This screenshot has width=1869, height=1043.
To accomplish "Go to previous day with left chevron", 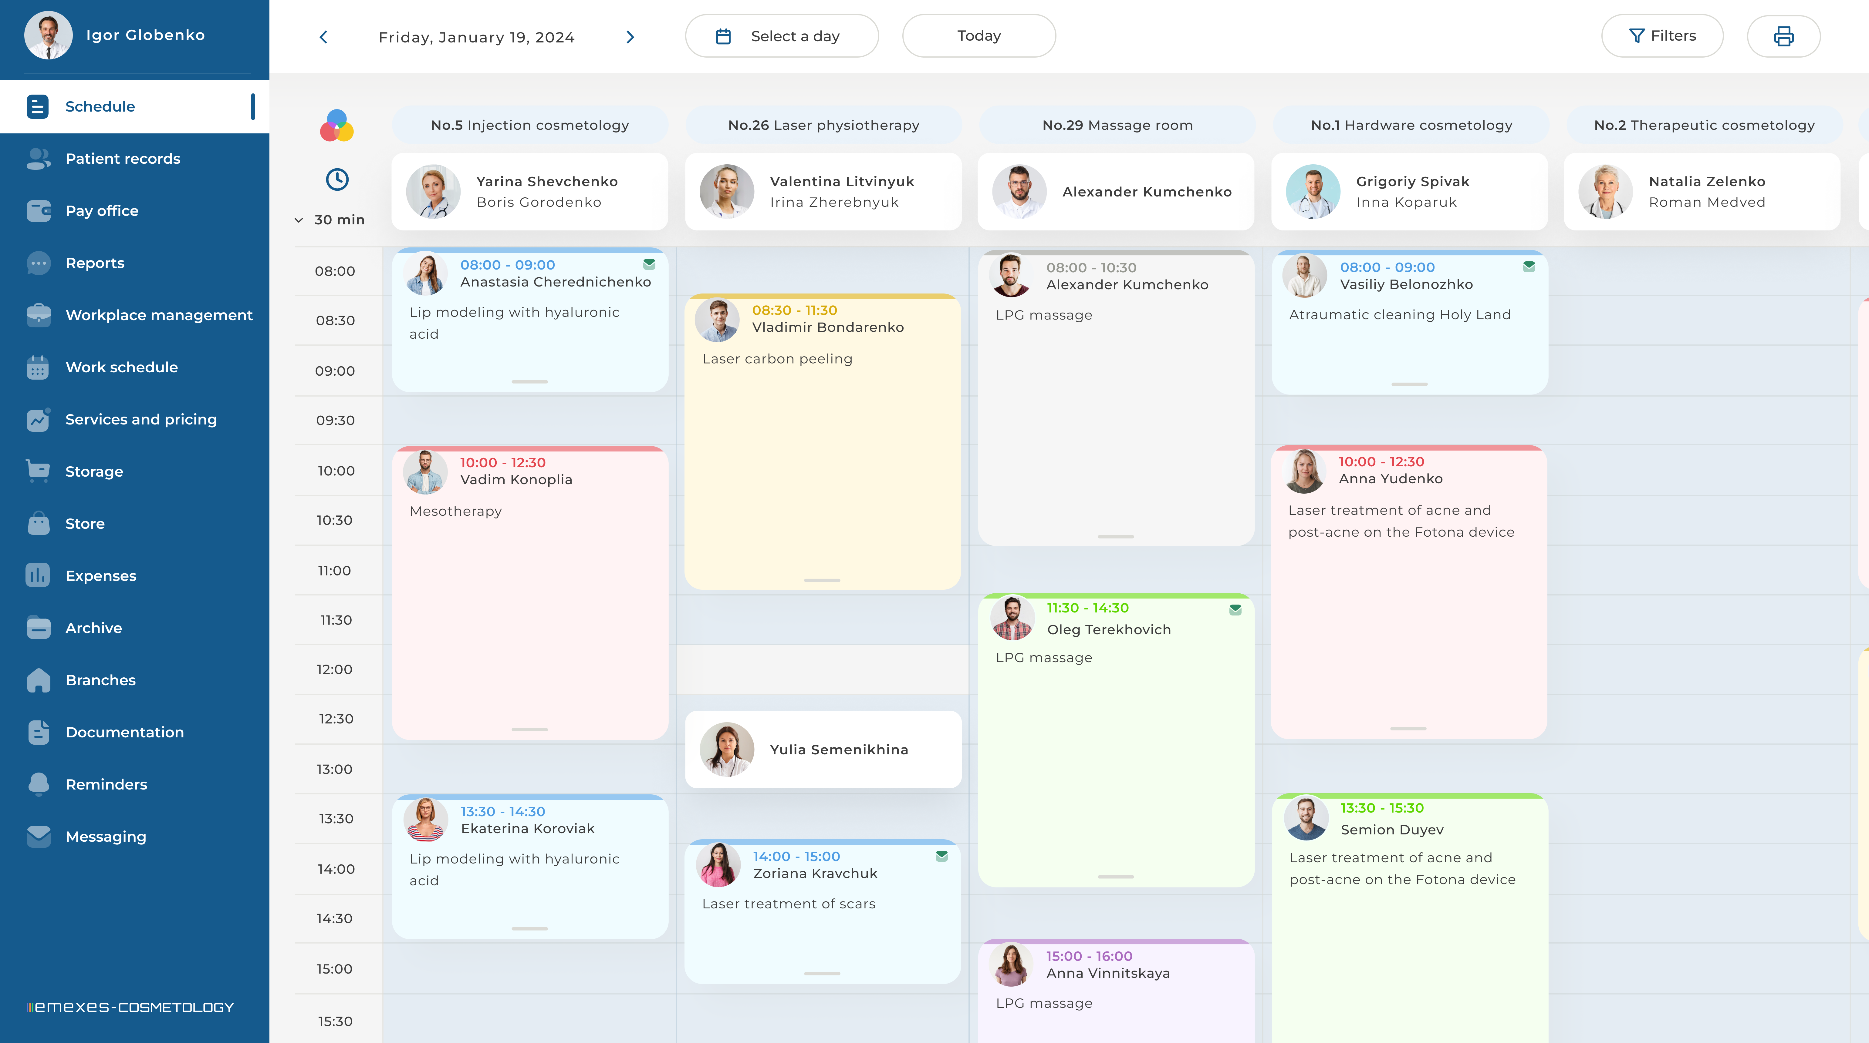I will pyautogui.click(x=324, y=37).
